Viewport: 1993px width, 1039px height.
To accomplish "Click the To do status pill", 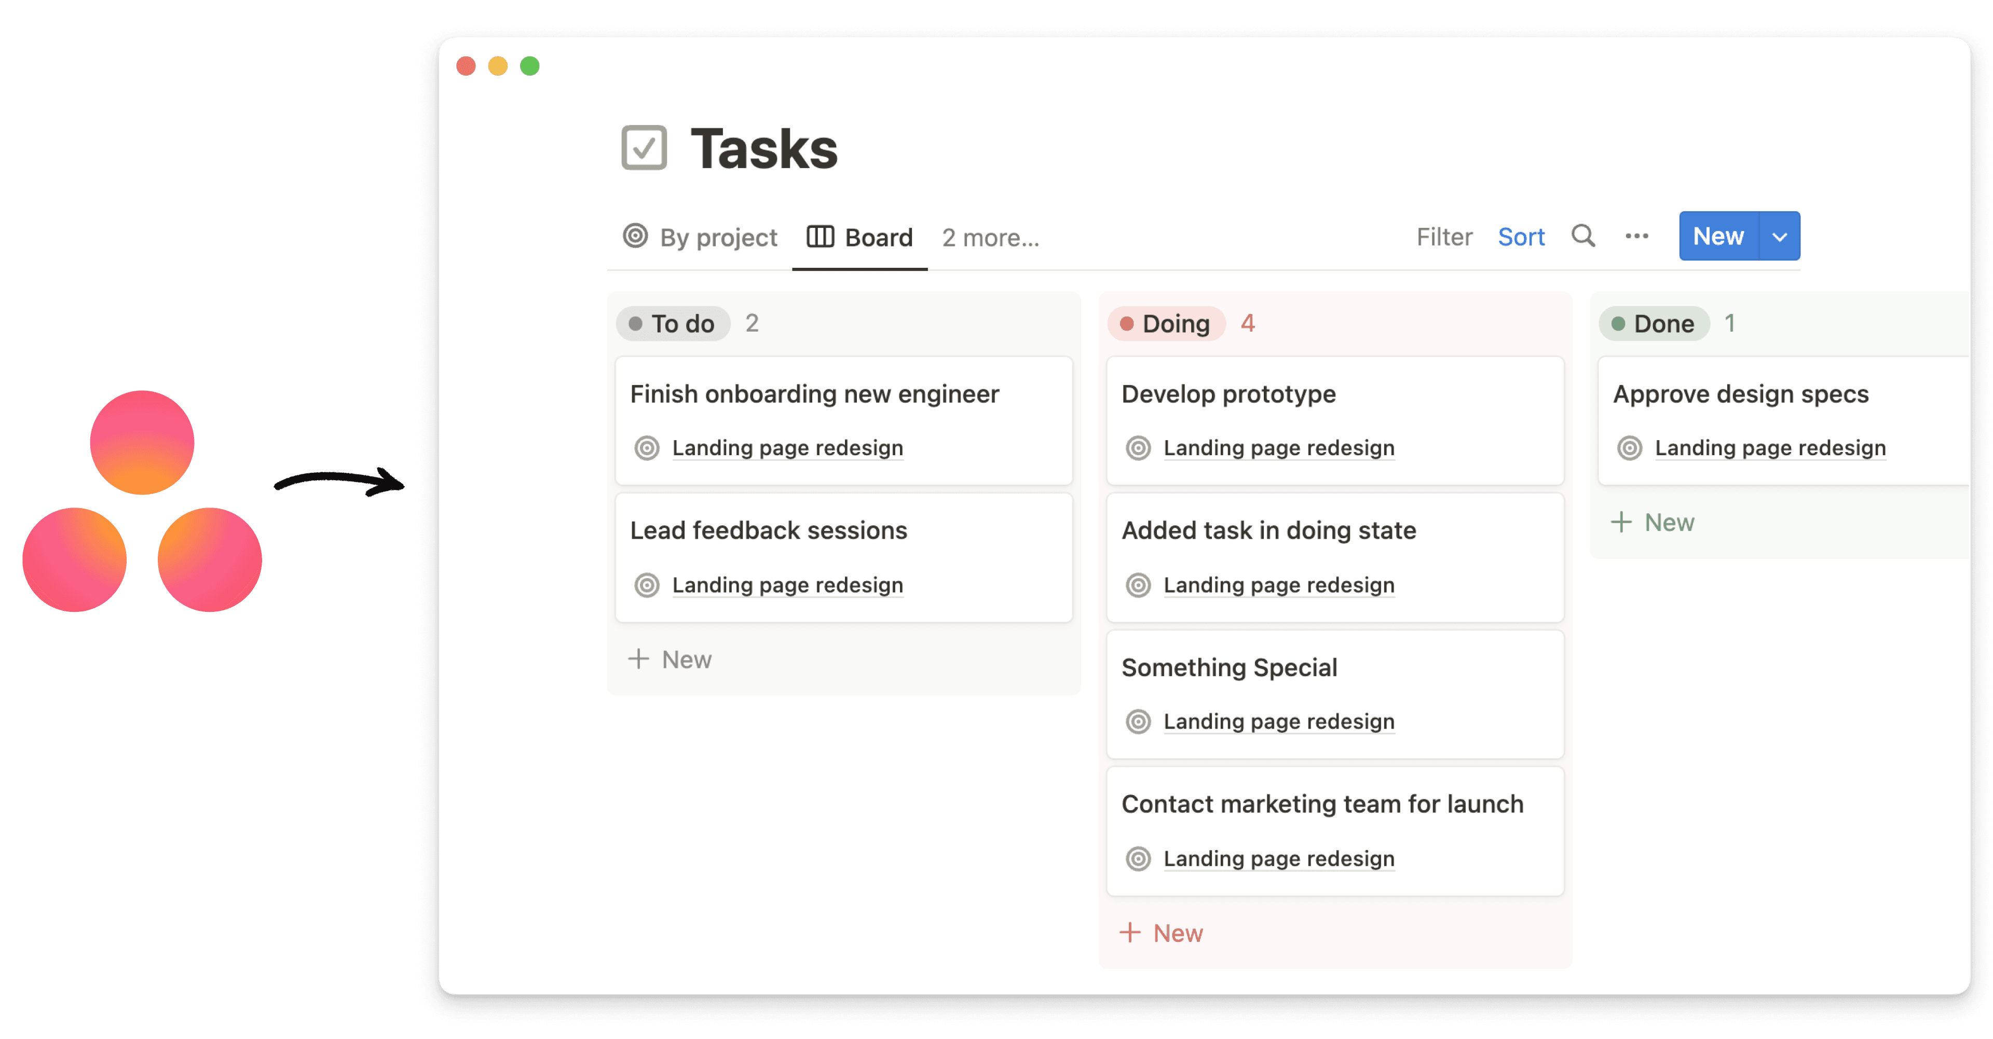I will 672,323.
